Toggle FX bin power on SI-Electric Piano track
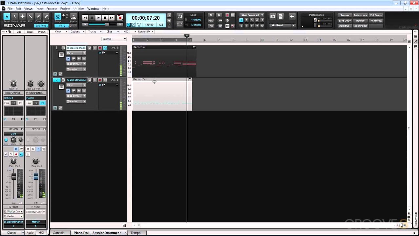Screen dimensions: 419x236 100,53
